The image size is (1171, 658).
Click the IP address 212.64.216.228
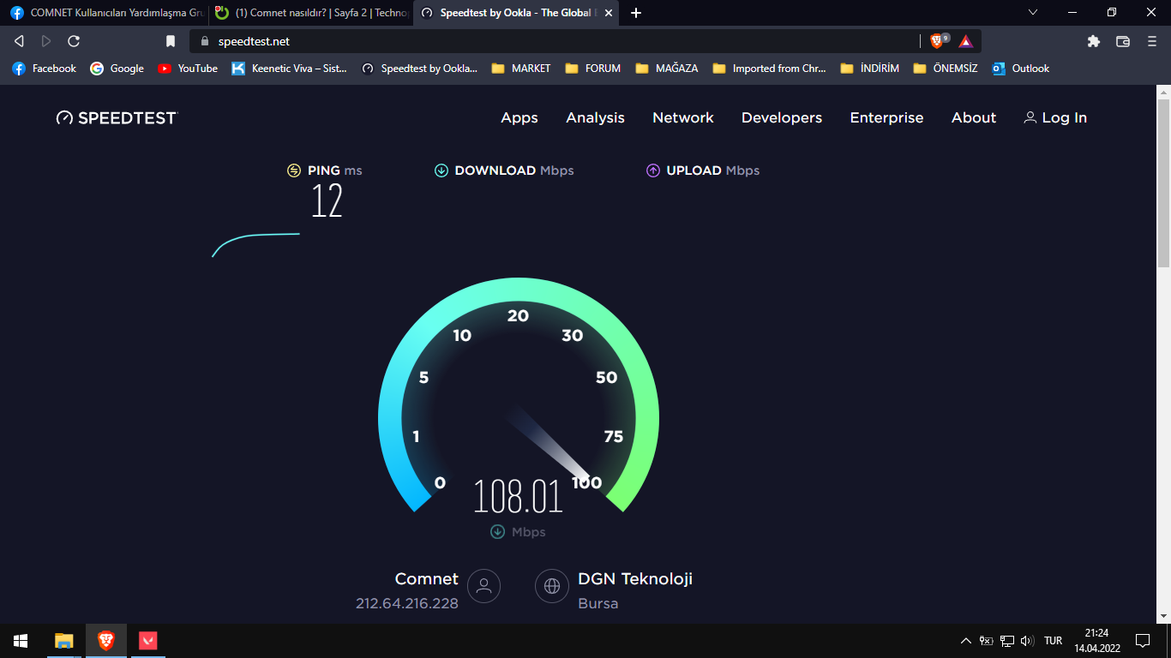coord(407,603)
